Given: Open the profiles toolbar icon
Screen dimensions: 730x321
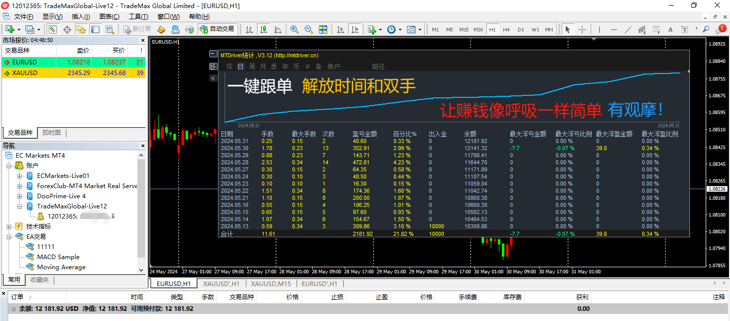Looking at the screenshot, I should pos(29,29).
